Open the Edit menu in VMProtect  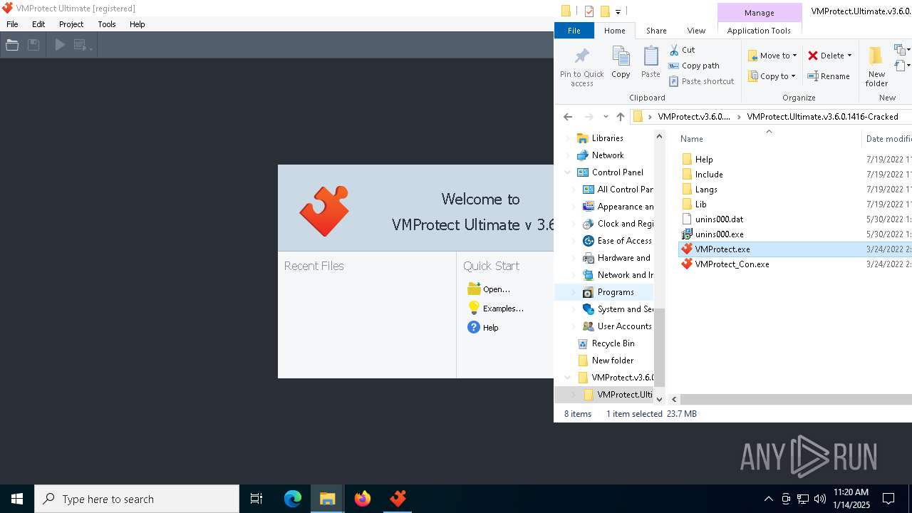tap(38, 24)
